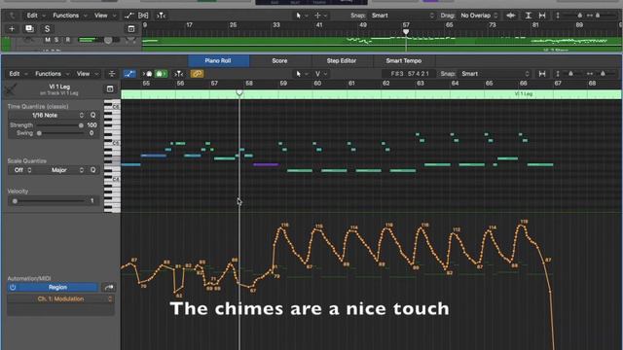The image size is (623, 350).
Task: Open the Major scale dropdown
Action: pos(60,170)
